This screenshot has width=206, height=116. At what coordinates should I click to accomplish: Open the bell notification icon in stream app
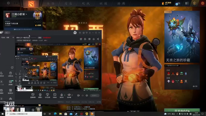point(94,39)
